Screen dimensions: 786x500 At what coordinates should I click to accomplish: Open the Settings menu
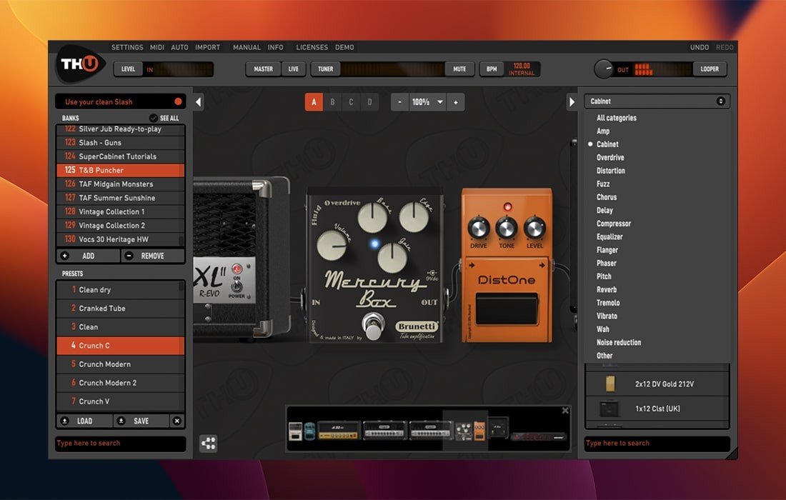(127, 47)
